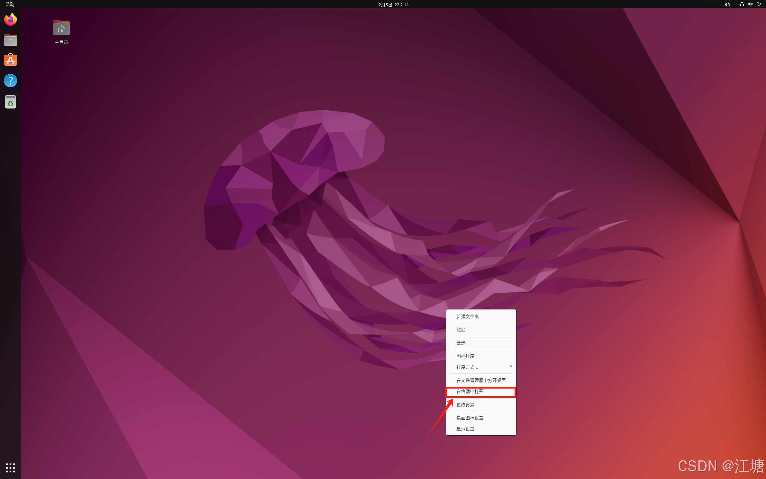Viewport: 766px width, 479px height.
Task: Open the date and time calendar menu
Action: coord(393,4)
